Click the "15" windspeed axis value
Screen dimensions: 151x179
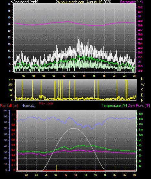pyautogui.click(x=9, y=51)
